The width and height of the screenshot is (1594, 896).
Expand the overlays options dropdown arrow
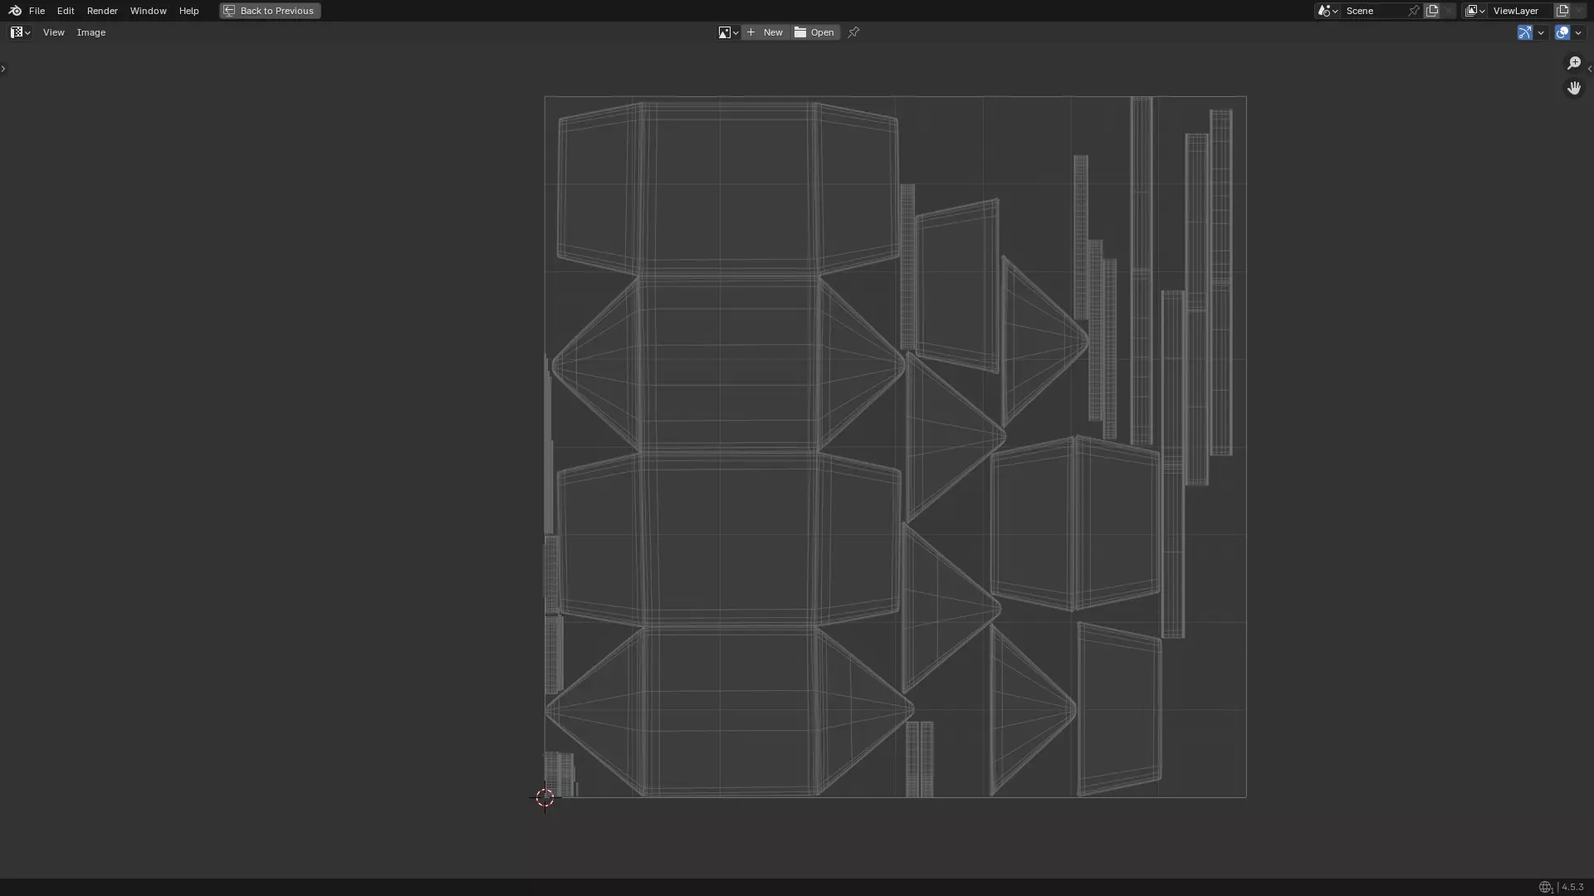pyautogui.click(x=1578, y=32)
